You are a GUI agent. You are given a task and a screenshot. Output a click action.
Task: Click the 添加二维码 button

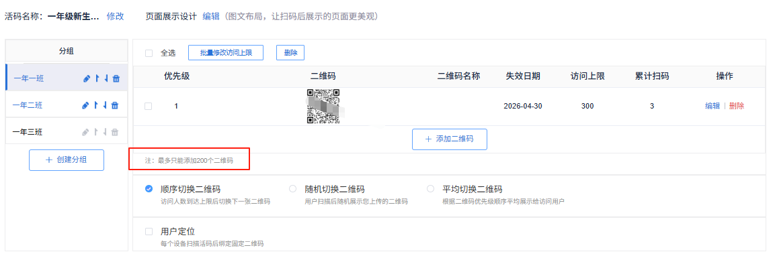449,139
